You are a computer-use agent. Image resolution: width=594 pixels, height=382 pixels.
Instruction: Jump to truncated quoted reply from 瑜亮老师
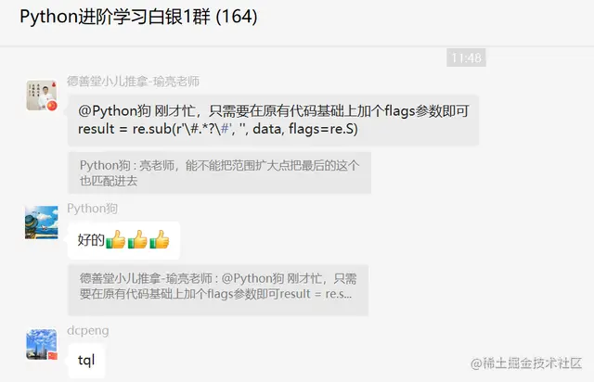pyautogui.click(x=218, y=290)
